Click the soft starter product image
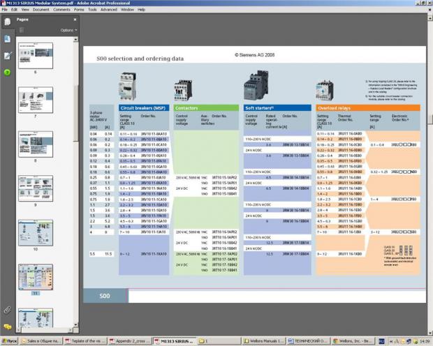The height and width of the screenshot is (346, 433). [x=256, y=85]
